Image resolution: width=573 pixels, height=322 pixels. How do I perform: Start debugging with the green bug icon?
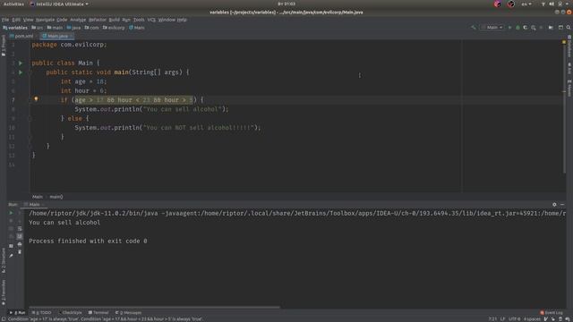(x=517, y=28)
